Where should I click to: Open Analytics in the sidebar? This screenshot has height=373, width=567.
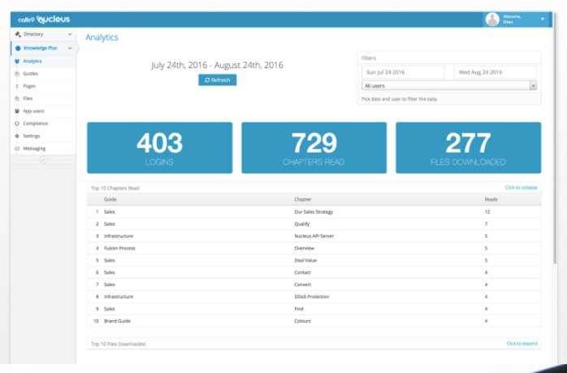[43, 61]
